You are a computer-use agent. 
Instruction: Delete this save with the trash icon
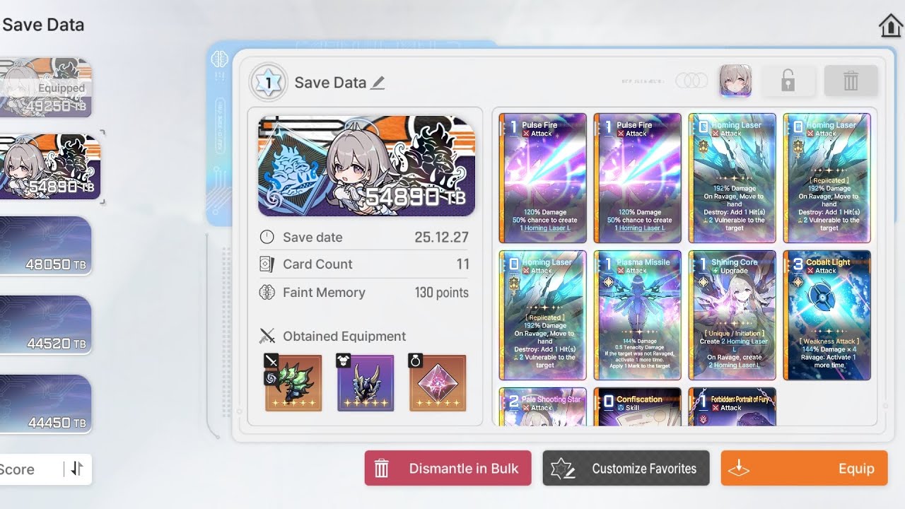tap(851, 81)
